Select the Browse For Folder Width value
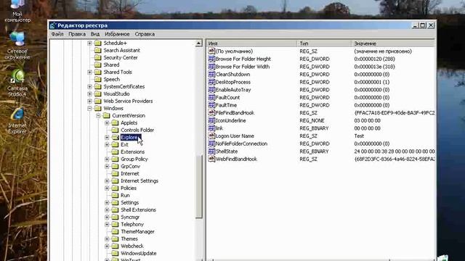The height and width of the screenshot is (261, 465). (242, 67)
